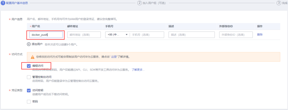Image resolution: width=288 pixels, height=110 pixels.
Task: Click the plus icon beside 添加用户
Action: [x=29, y=44]
